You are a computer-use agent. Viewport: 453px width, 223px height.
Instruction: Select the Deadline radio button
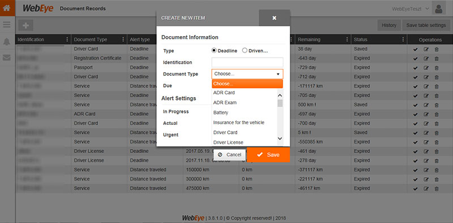coord(214,51)
